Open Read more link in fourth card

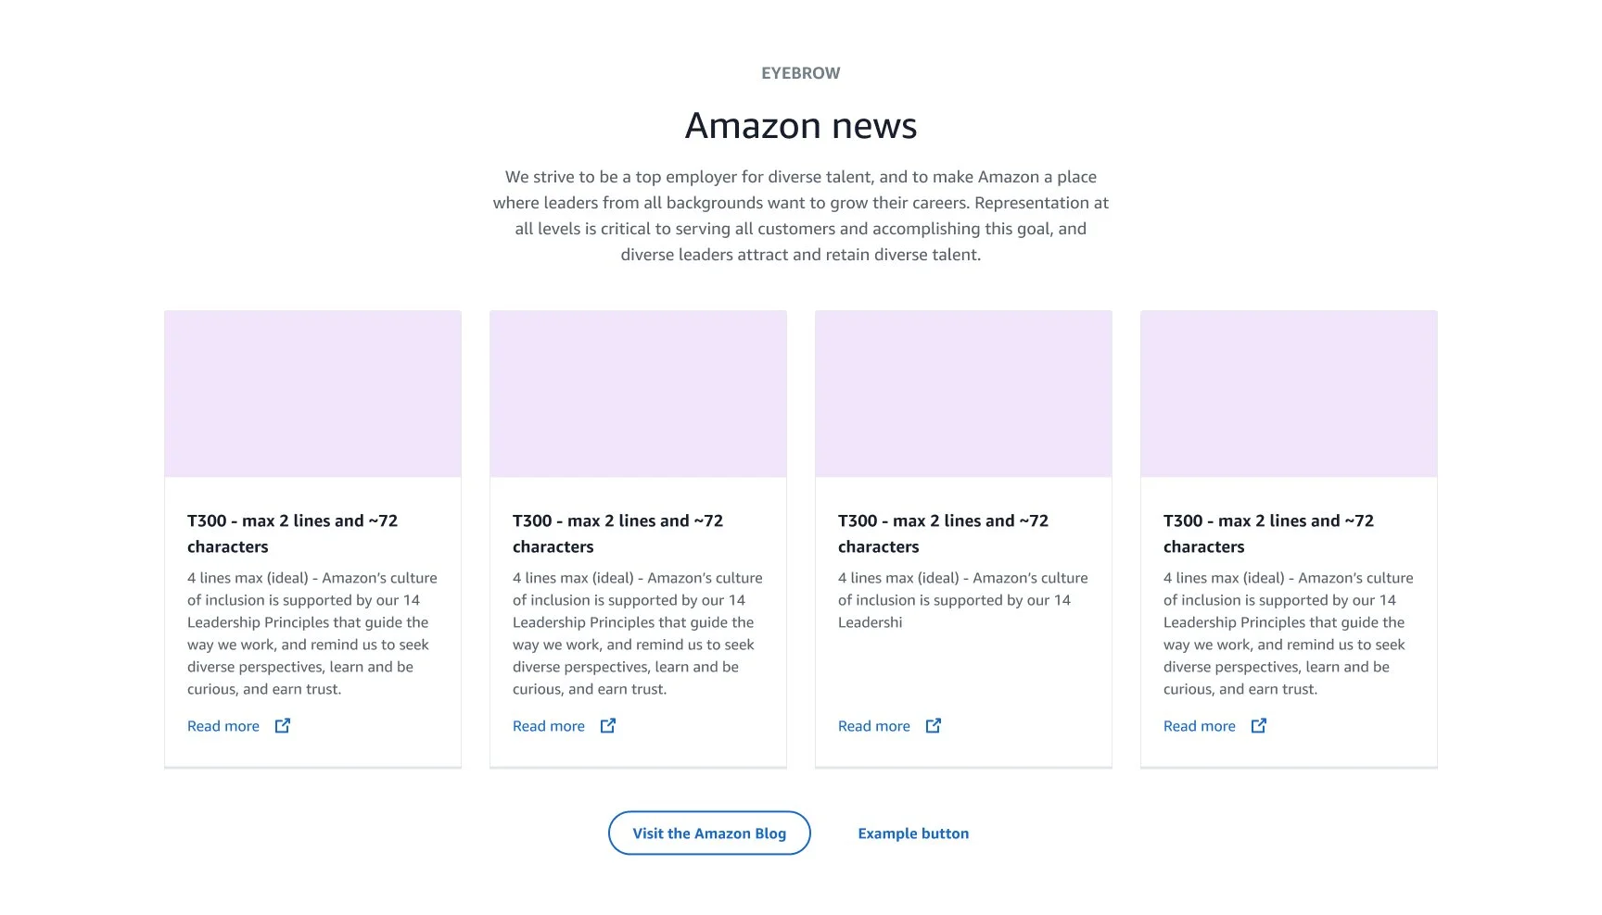tap(1200, 726)
